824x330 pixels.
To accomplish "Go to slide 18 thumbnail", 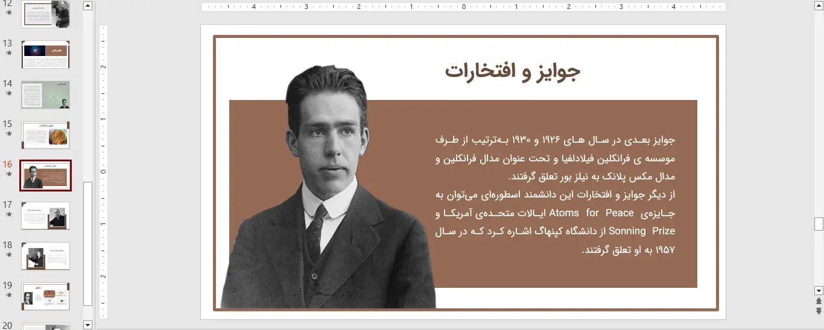I will [x=46, y=256].
